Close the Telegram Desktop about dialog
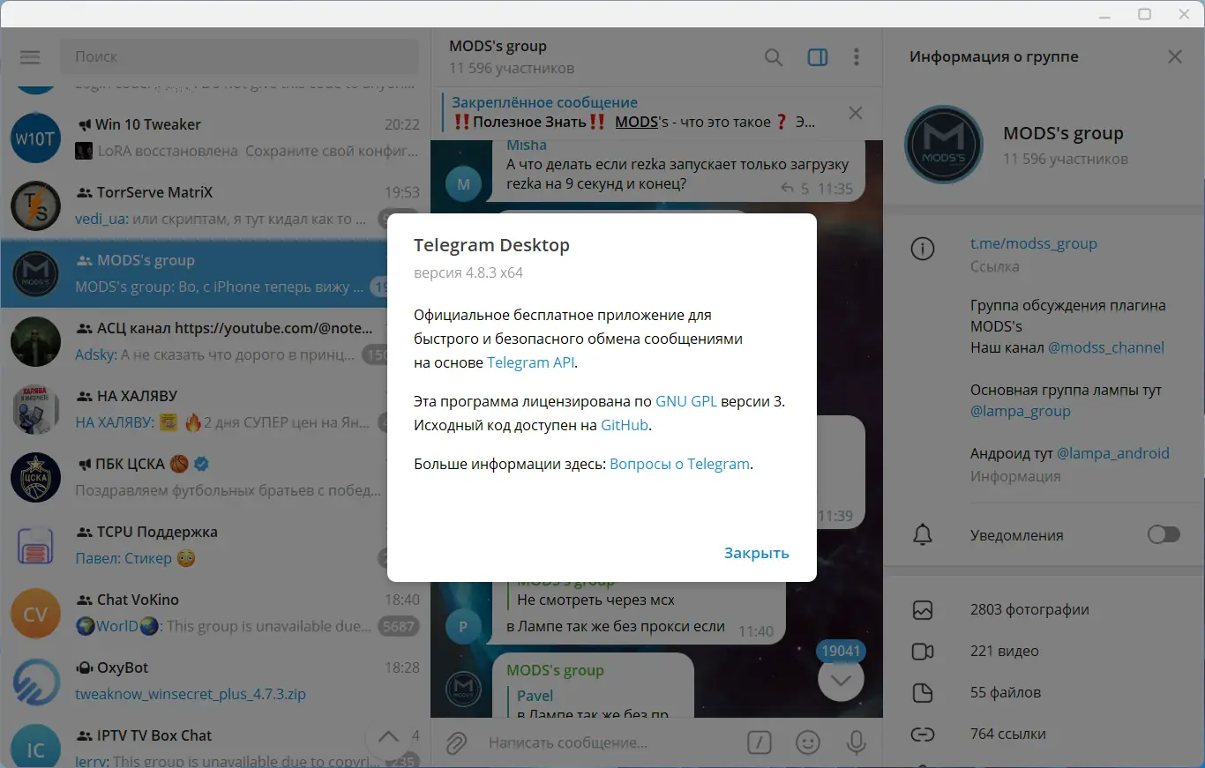The height and width of the screenshot is (768, 1205). coord(756,553)
